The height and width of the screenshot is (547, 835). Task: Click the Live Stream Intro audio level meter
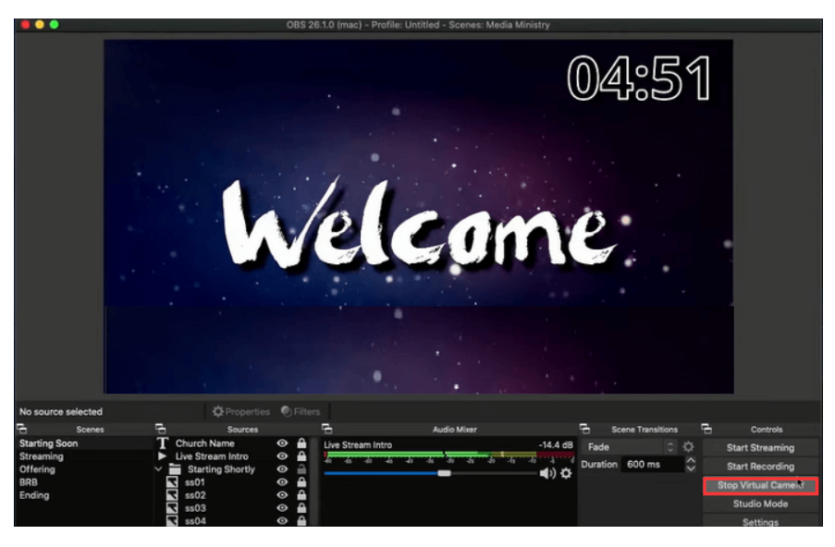click(x=448, y=455)
